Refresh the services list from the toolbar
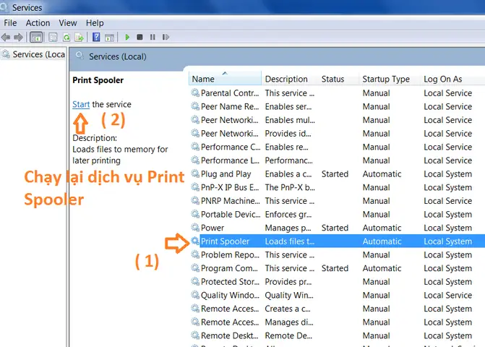 (x=66, y=38)
